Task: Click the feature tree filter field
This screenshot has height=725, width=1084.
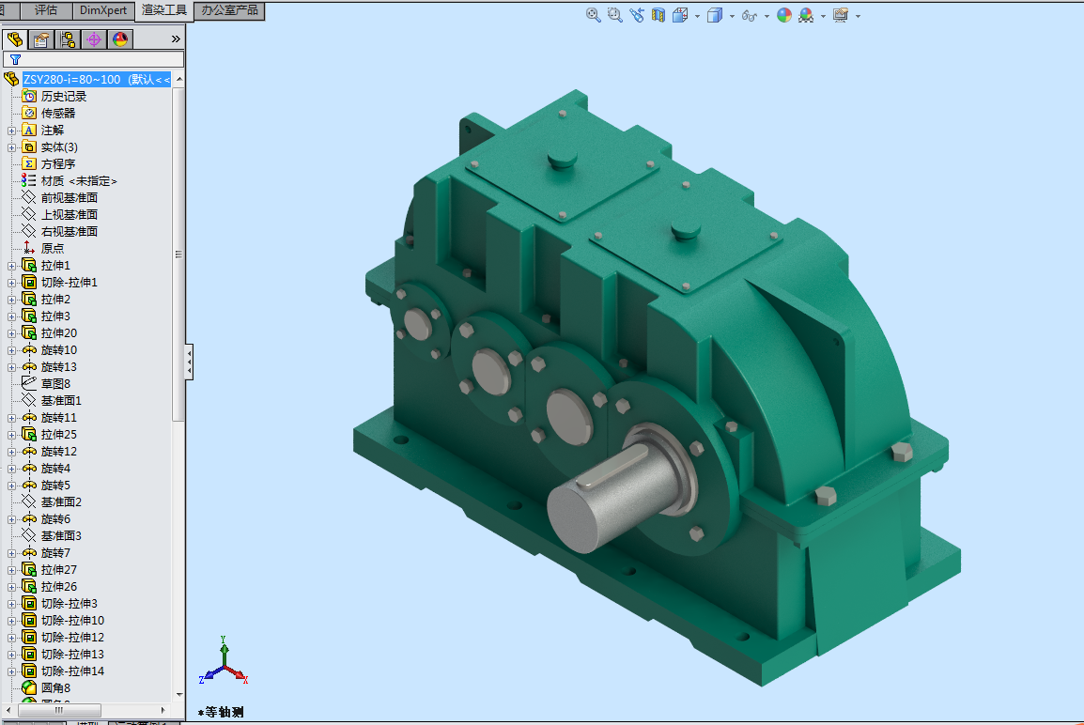Action: 93,59
